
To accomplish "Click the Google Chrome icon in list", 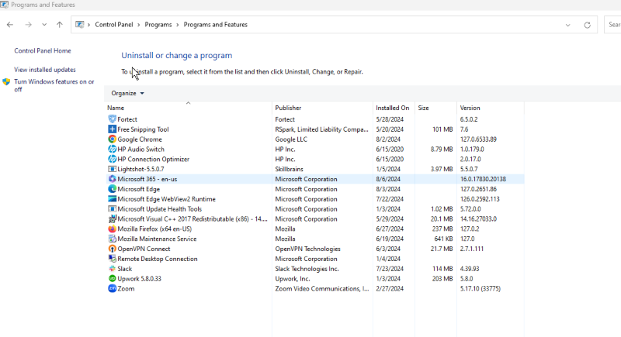I will (x=112, y=139).
